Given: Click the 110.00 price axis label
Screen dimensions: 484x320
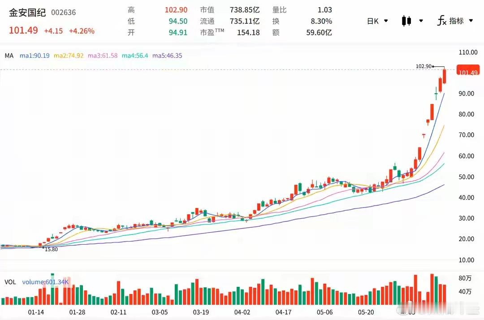Looking at the screenshot, I should 468,52.
